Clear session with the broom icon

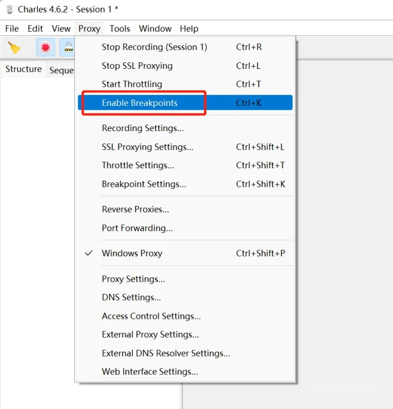point(14,48)
